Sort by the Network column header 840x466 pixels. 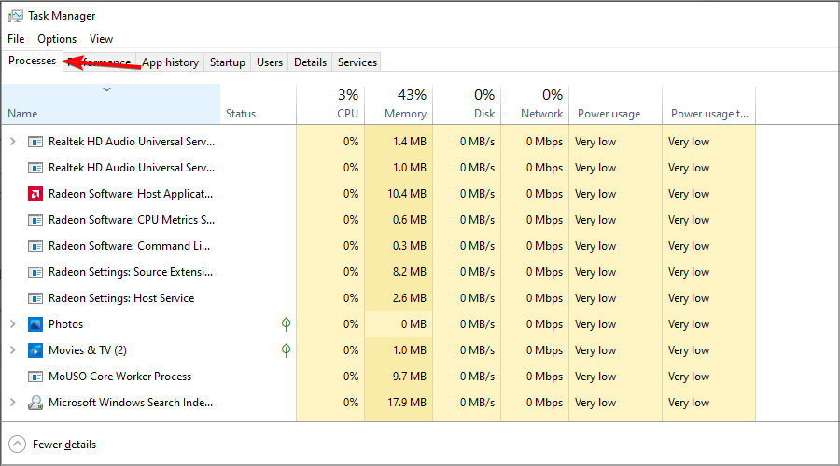pos(535,104)
